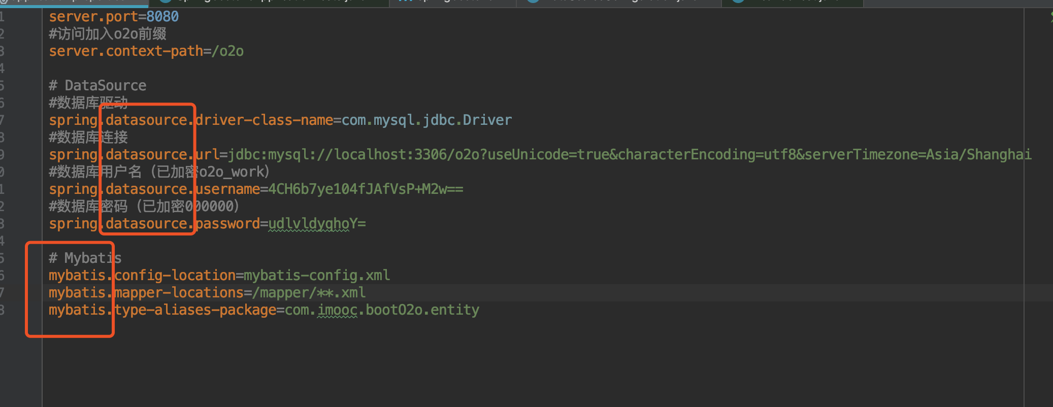The height and width of the screenshot is (407, 1053).
Task: Click the com.mysql.jdbc.Driver value
Action: click(426, 120)
